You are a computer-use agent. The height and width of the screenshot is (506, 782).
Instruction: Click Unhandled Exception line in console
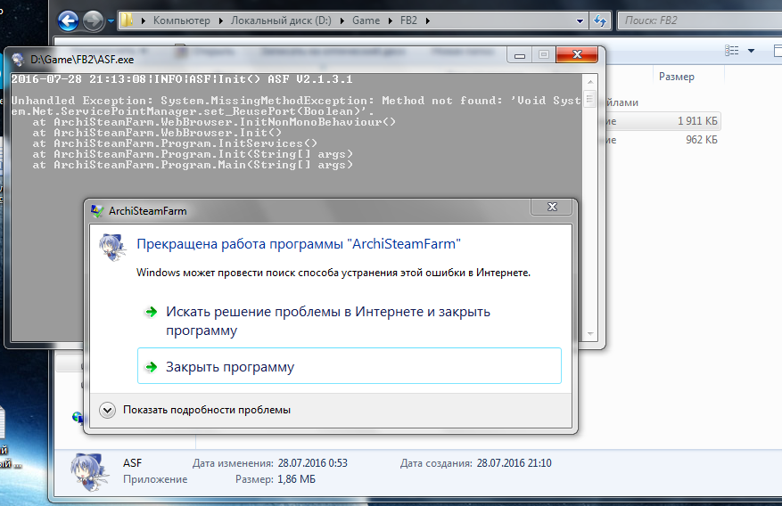[296, 106]
